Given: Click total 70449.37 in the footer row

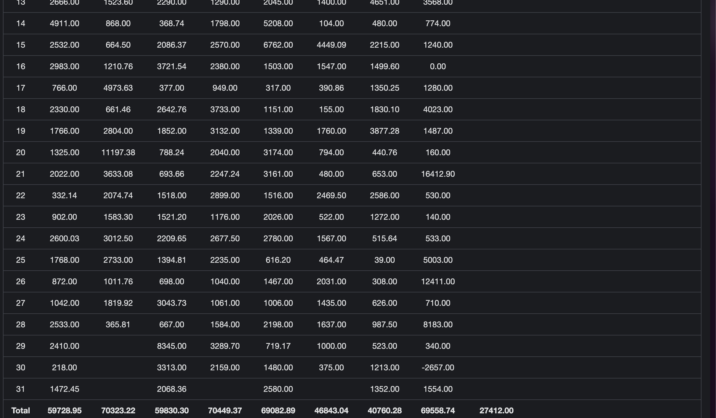Looking at the screenshot, I should pyautogui.click(x=225, y=410).
